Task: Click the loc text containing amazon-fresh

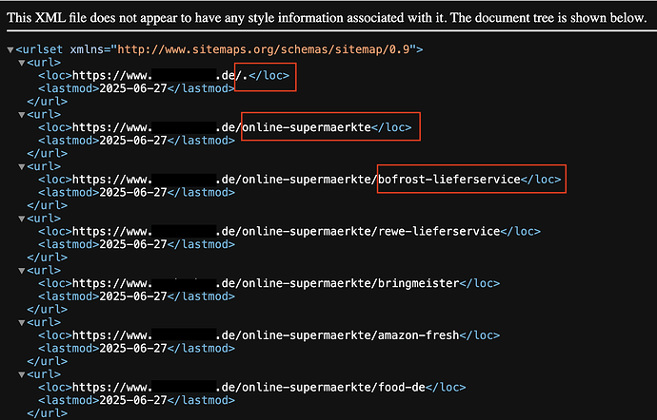Action: click(x=269, y=335)
